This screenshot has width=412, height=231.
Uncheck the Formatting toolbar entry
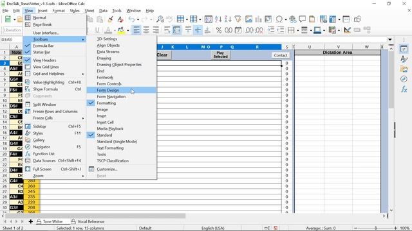(122, 103)
